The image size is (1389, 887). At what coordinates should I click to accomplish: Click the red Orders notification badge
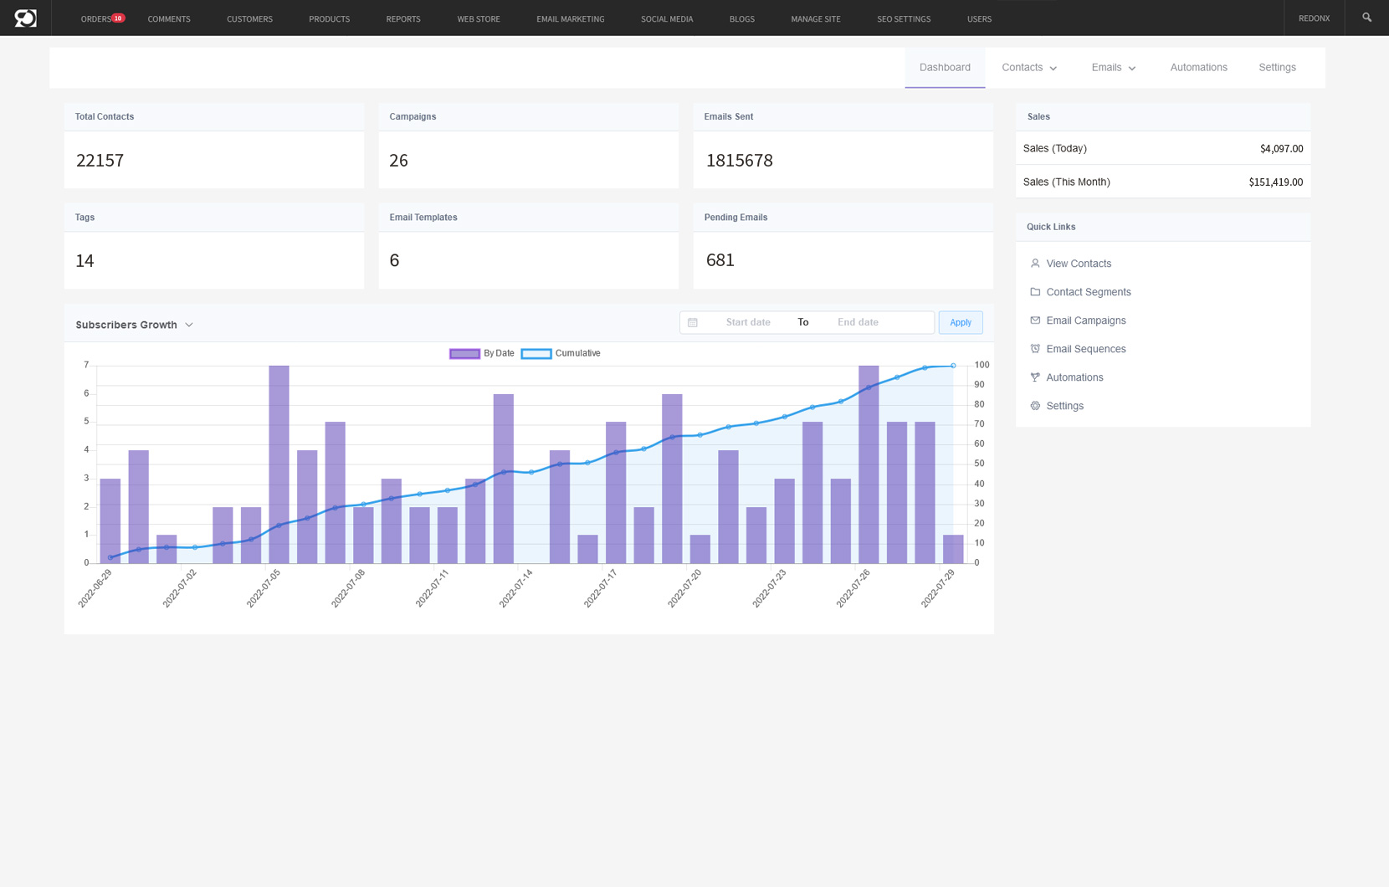(x=117, y=16)
